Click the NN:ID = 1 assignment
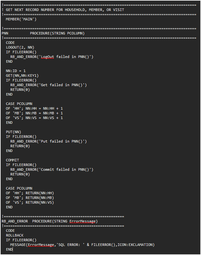The height and width of the screenshot is (255, 201). [16, 71]
